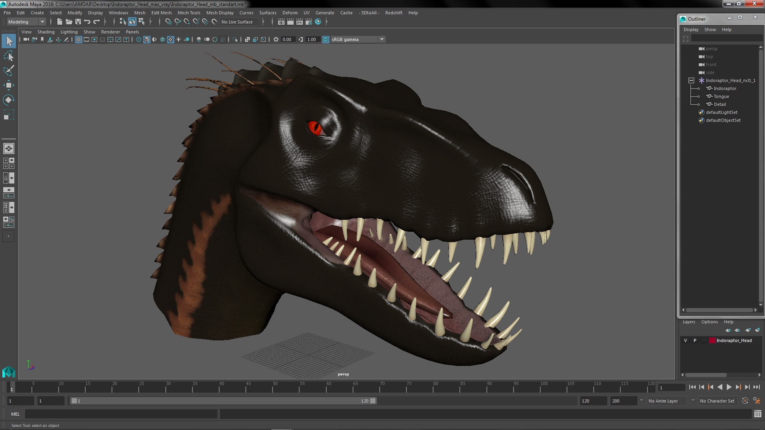Select by hierarchy mode icon
Screen dimensions: 765x430
pyautogui.click(x=123, y=22)
